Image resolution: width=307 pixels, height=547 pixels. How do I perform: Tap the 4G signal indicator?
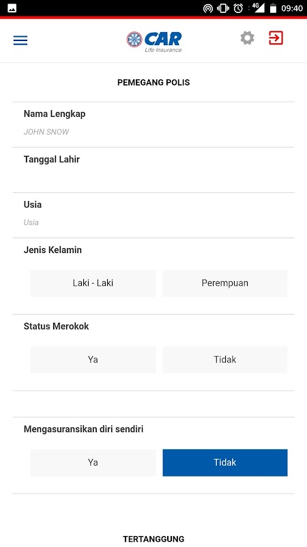(x=258, y=8)
